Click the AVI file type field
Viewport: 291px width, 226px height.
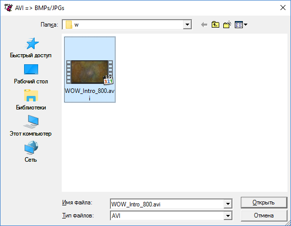tap(167, 216)
